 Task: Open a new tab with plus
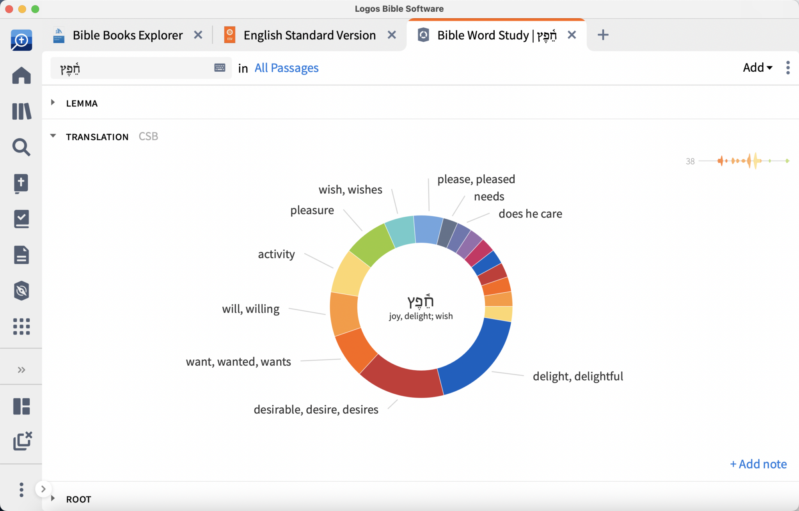603,35
